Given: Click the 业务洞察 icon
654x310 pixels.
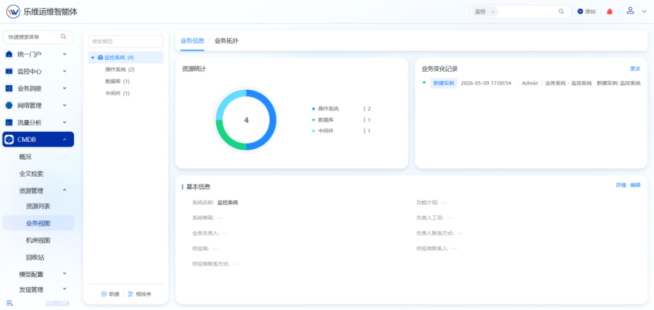Looking at the screenshot, I should [9, 88].
